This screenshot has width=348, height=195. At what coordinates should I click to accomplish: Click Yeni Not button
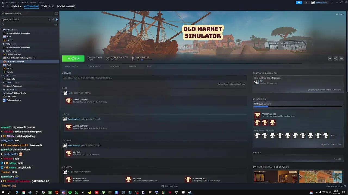tap(337, 159)
